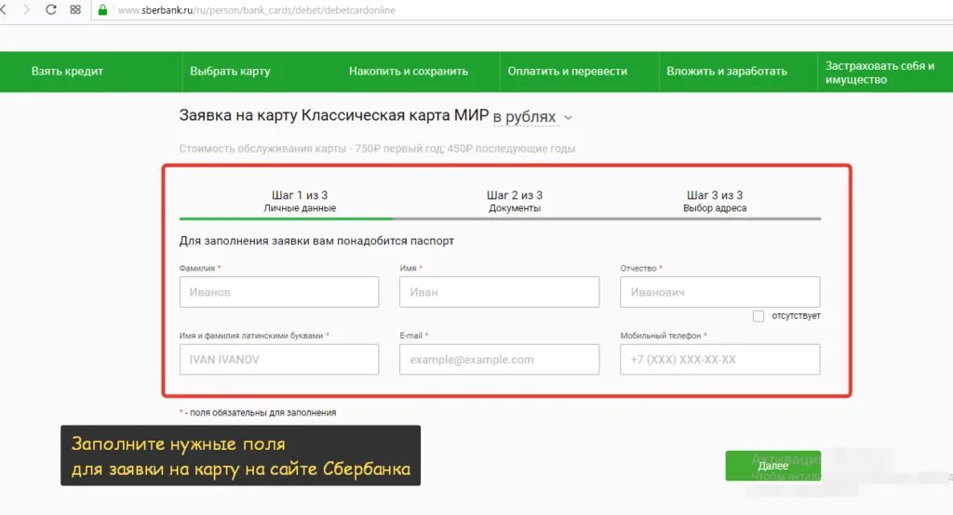Click the Фамилия input field
Screen dimensions: 953x515
click(x=279, y=292)
